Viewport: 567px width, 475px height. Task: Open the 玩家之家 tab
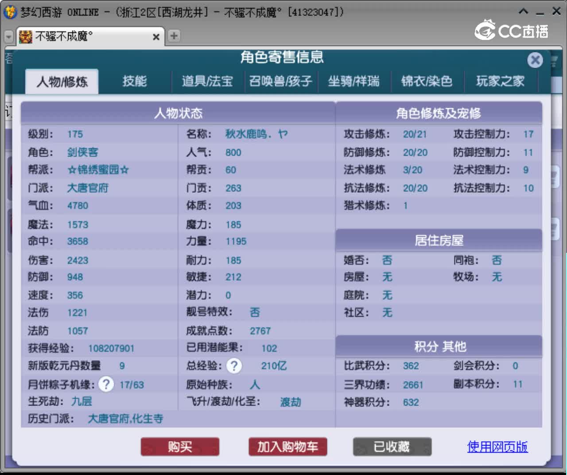[500, 81]
